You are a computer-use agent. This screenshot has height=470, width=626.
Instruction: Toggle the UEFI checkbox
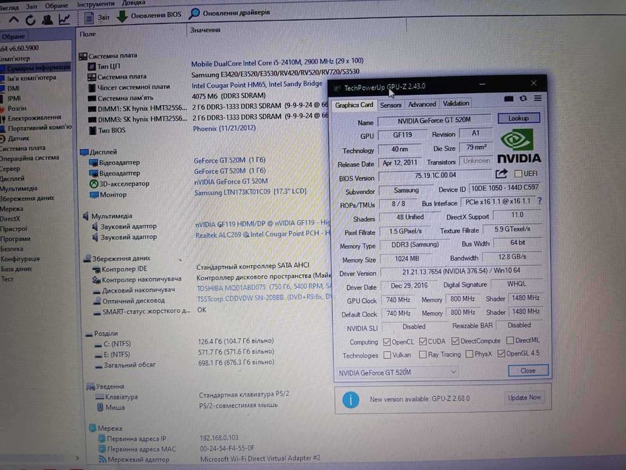click(519, 173)
